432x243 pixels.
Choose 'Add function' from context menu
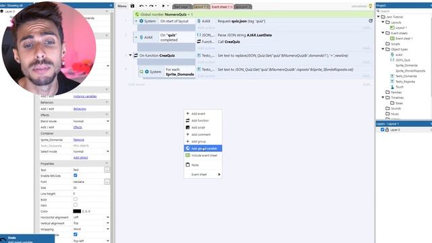click(x=203, y=120)
